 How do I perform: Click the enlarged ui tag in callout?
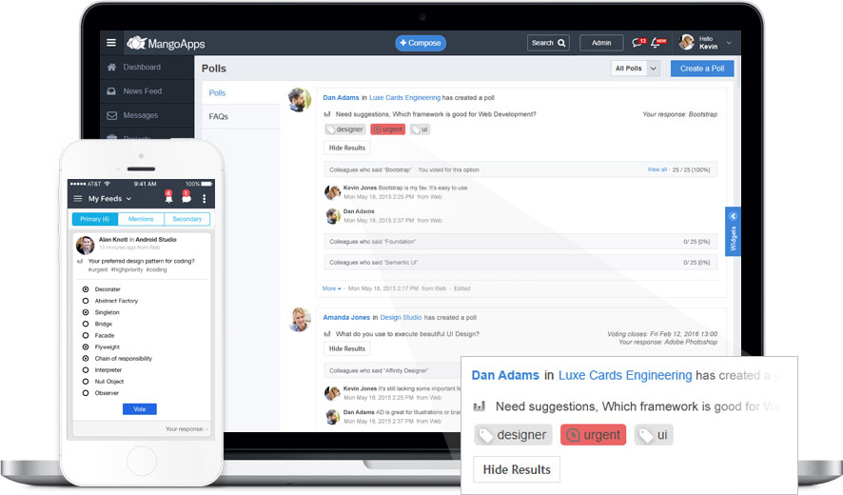654,435
